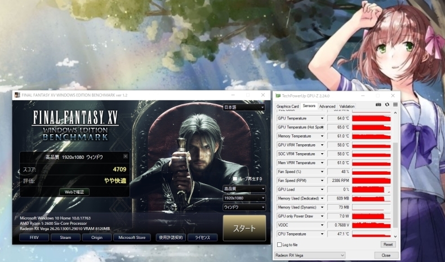Viewport: 445px width, 262px height.
Task: Select the Sensors tab
Action: (x=309, y=105)
